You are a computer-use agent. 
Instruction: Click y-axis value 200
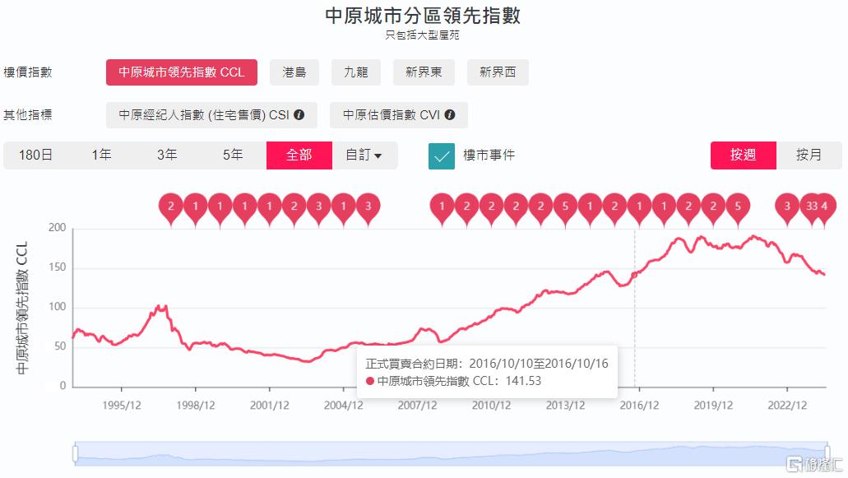(58, 228)
